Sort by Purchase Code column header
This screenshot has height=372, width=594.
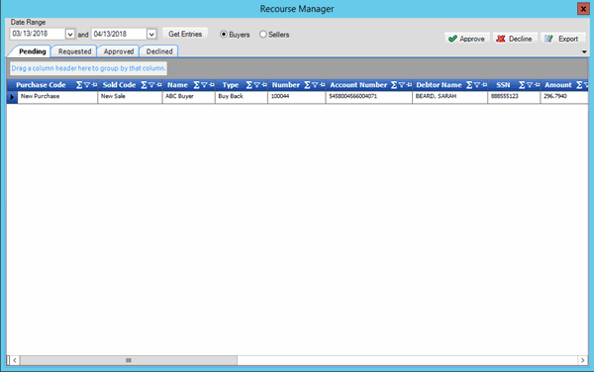(41, 85)
